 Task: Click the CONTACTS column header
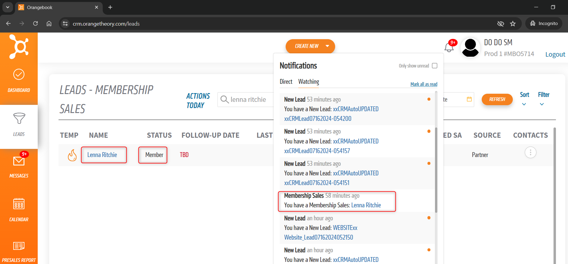531,135
